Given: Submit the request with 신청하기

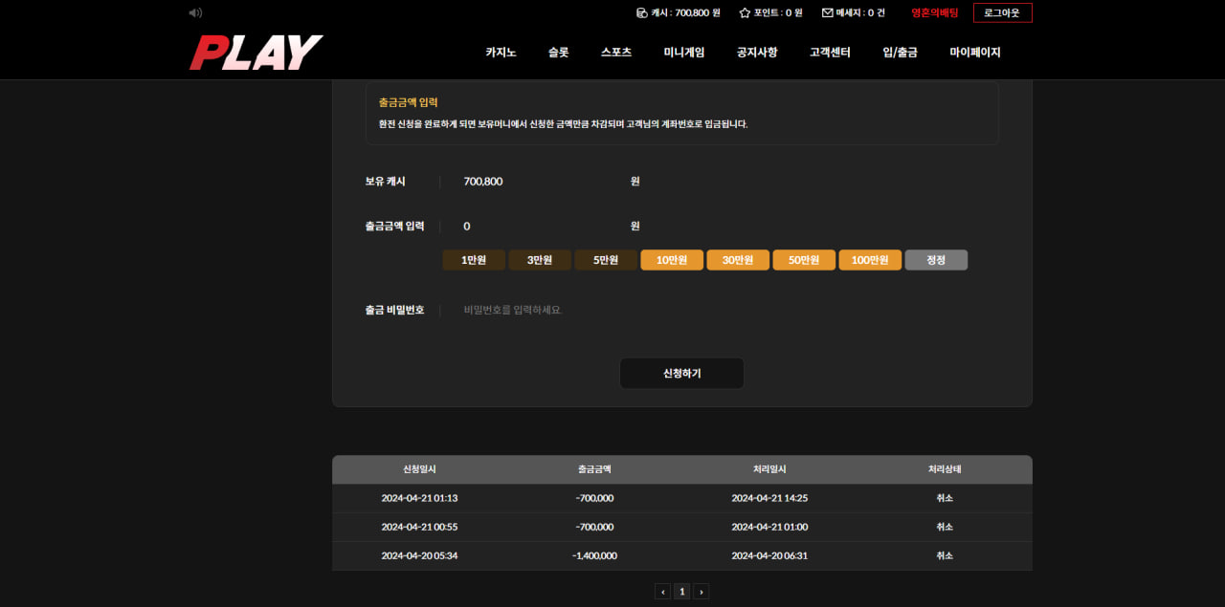Looking at the screenshot, I should 681,374.
